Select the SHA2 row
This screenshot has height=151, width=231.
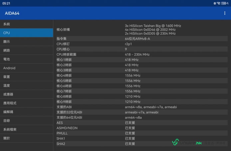(142, 144)
